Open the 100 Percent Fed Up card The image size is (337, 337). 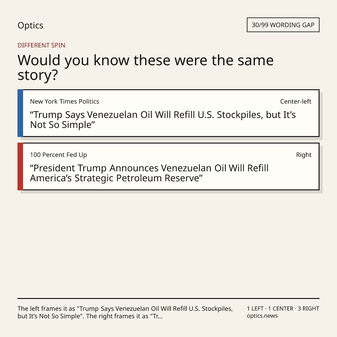(168, 167)
